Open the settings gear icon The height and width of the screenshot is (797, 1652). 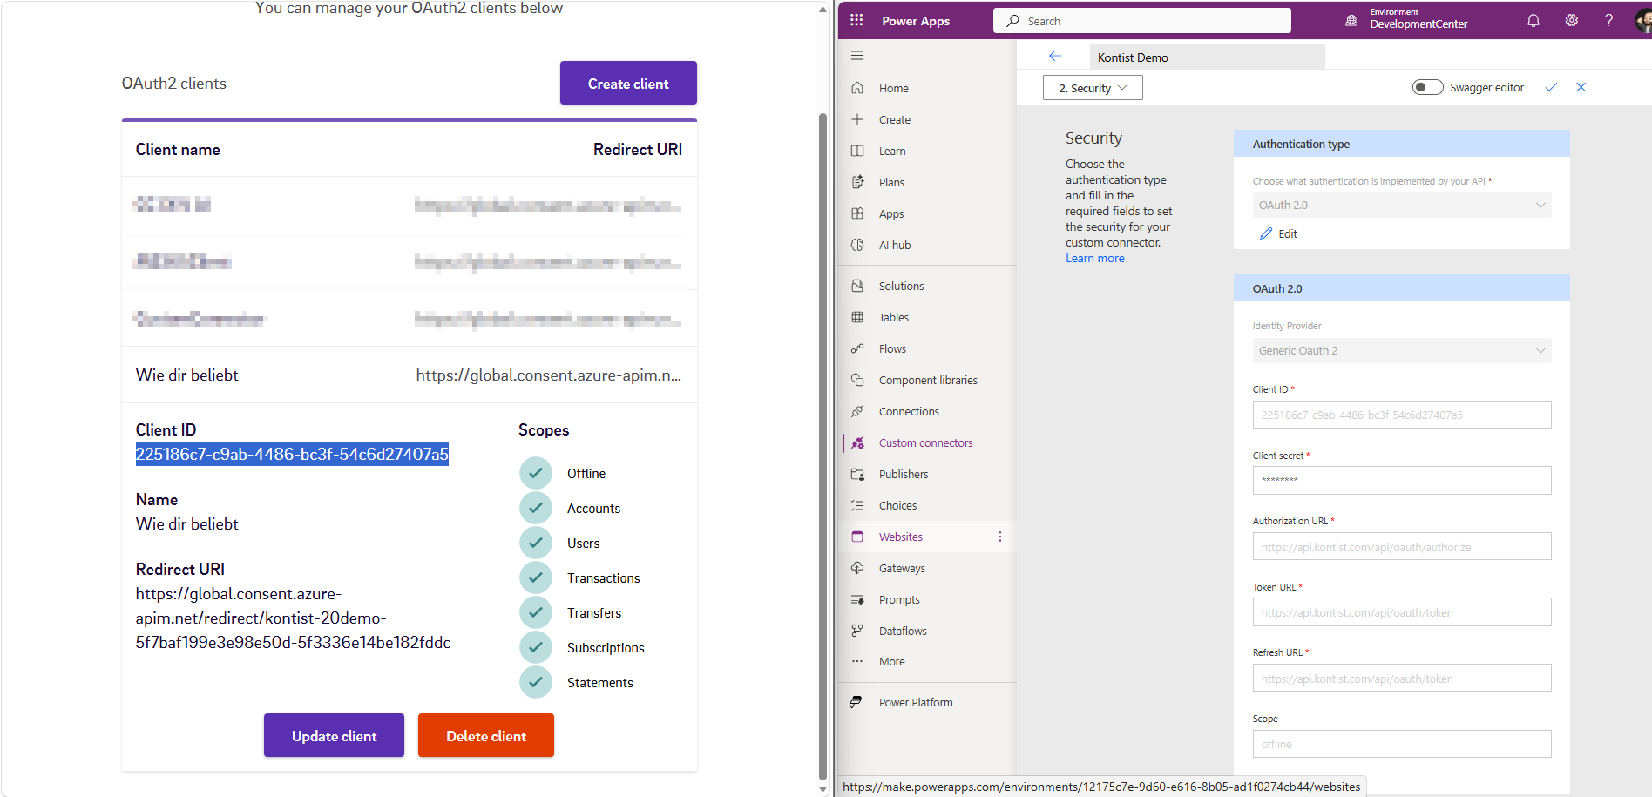1572,20
